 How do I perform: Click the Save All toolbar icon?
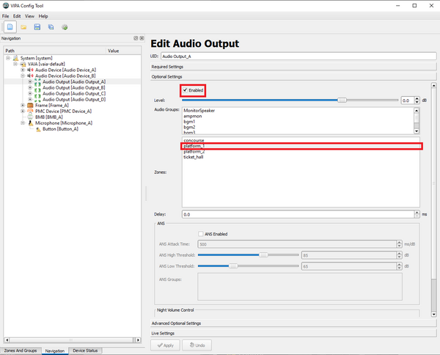51,27
